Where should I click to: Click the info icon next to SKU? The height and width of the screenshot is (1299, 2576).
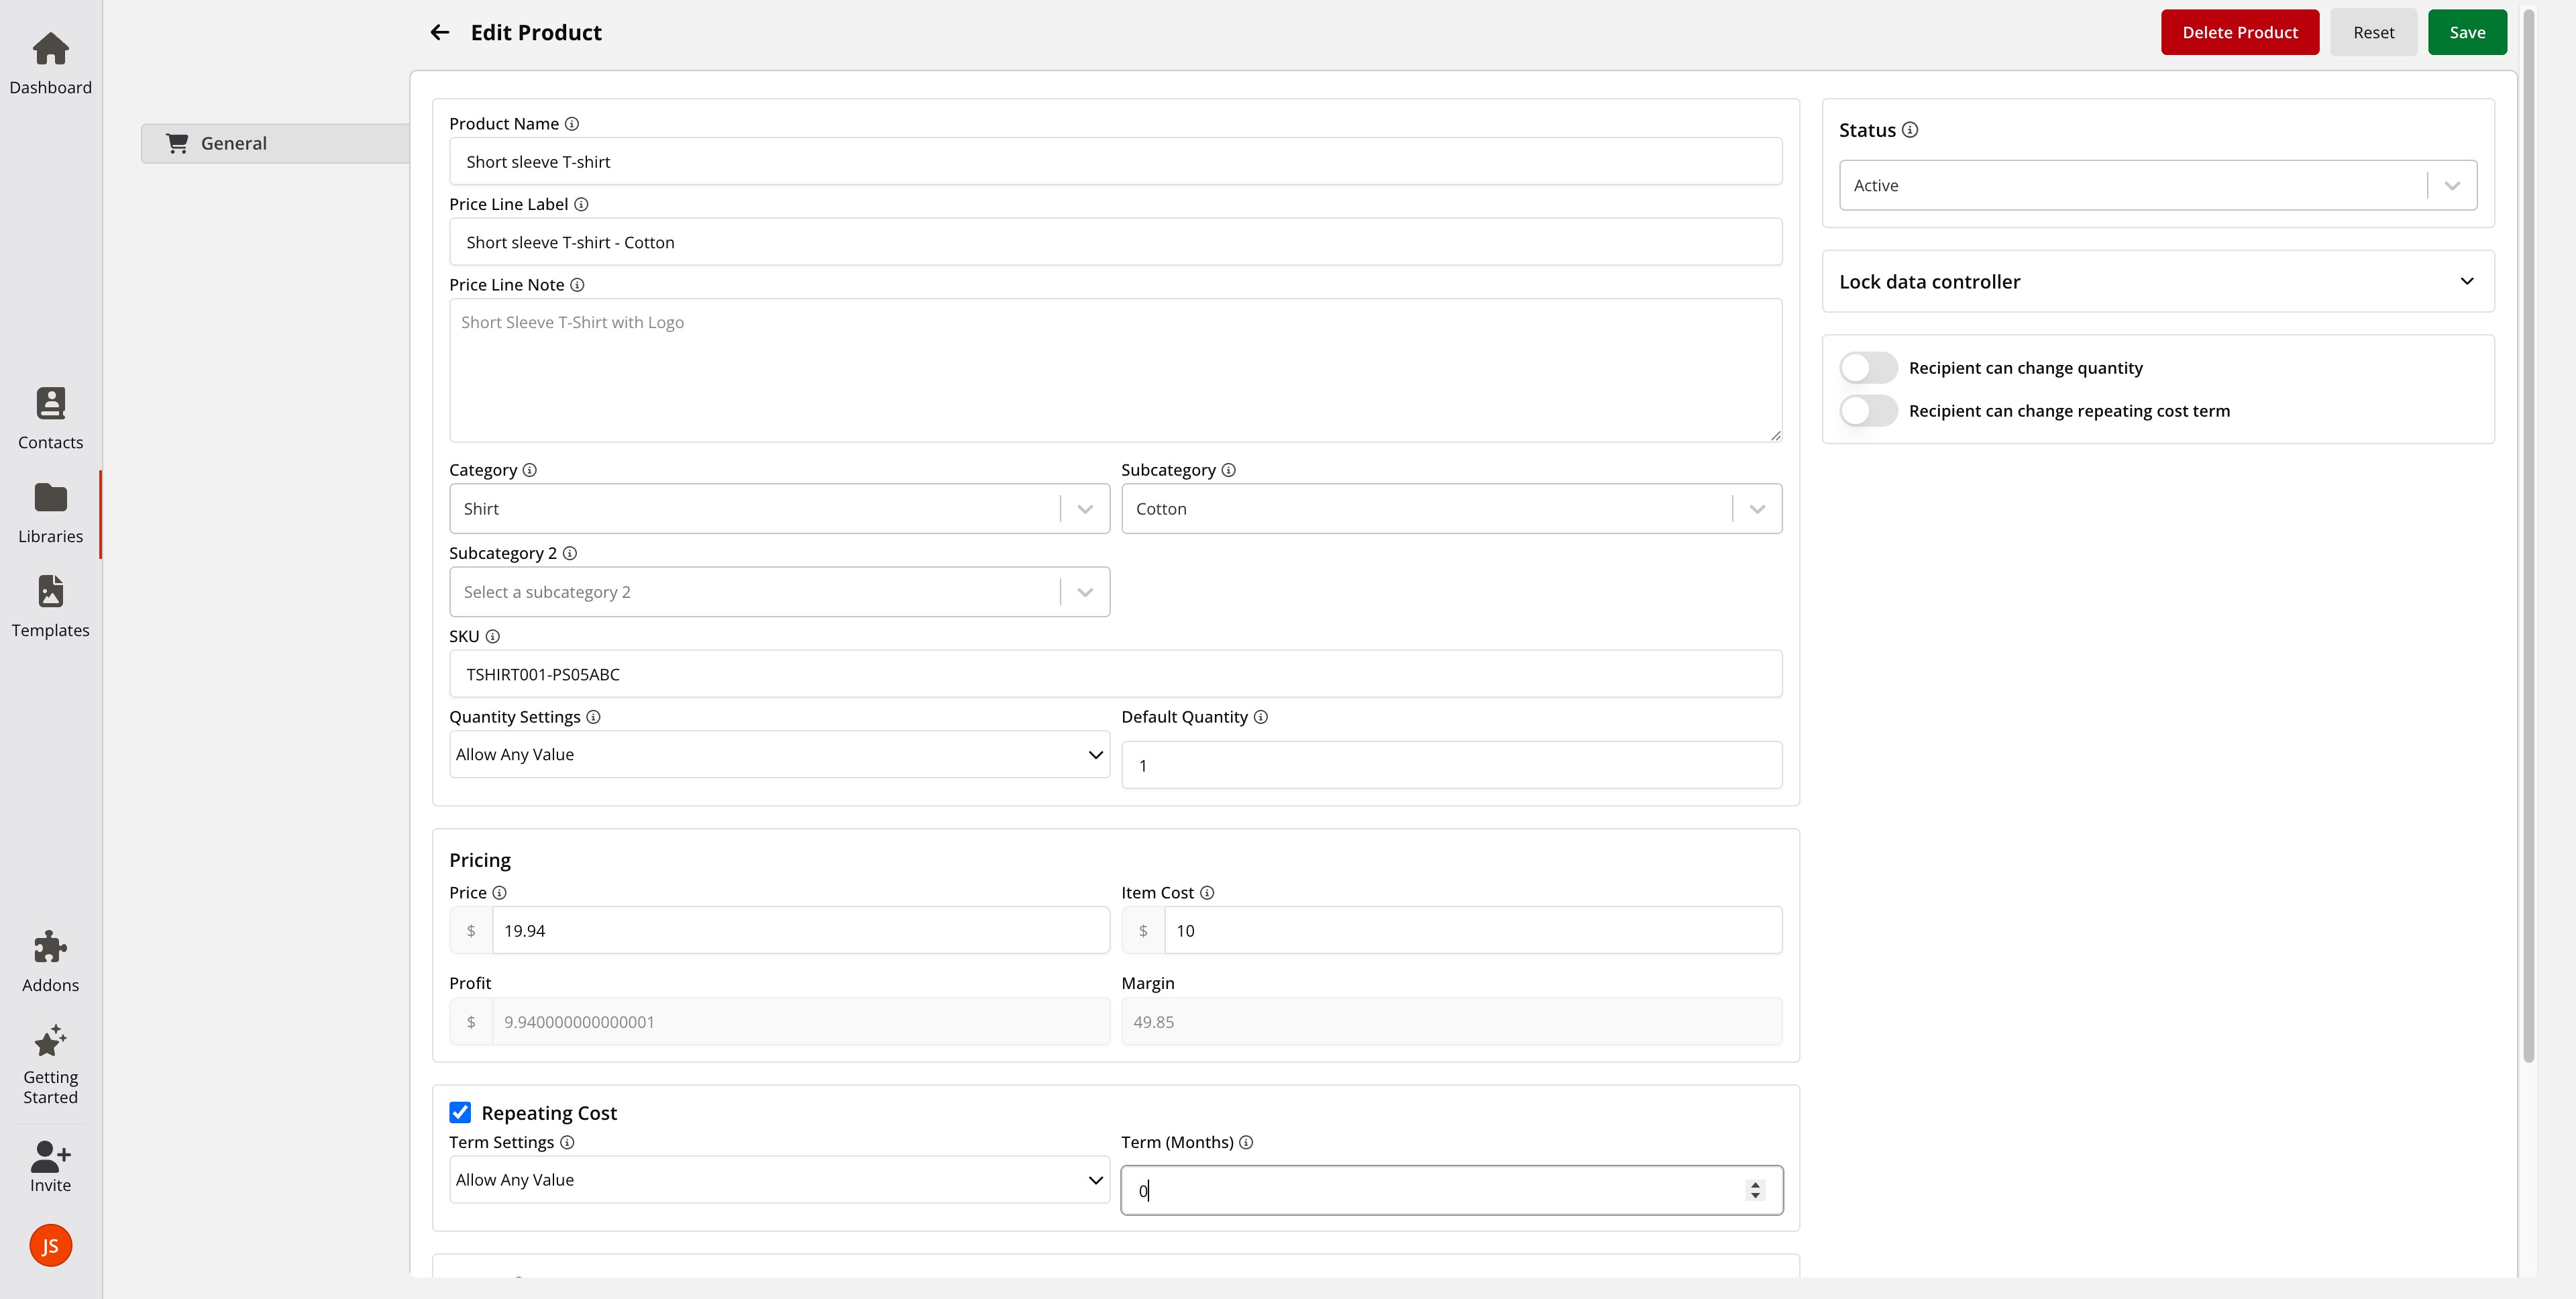point(493,636)
